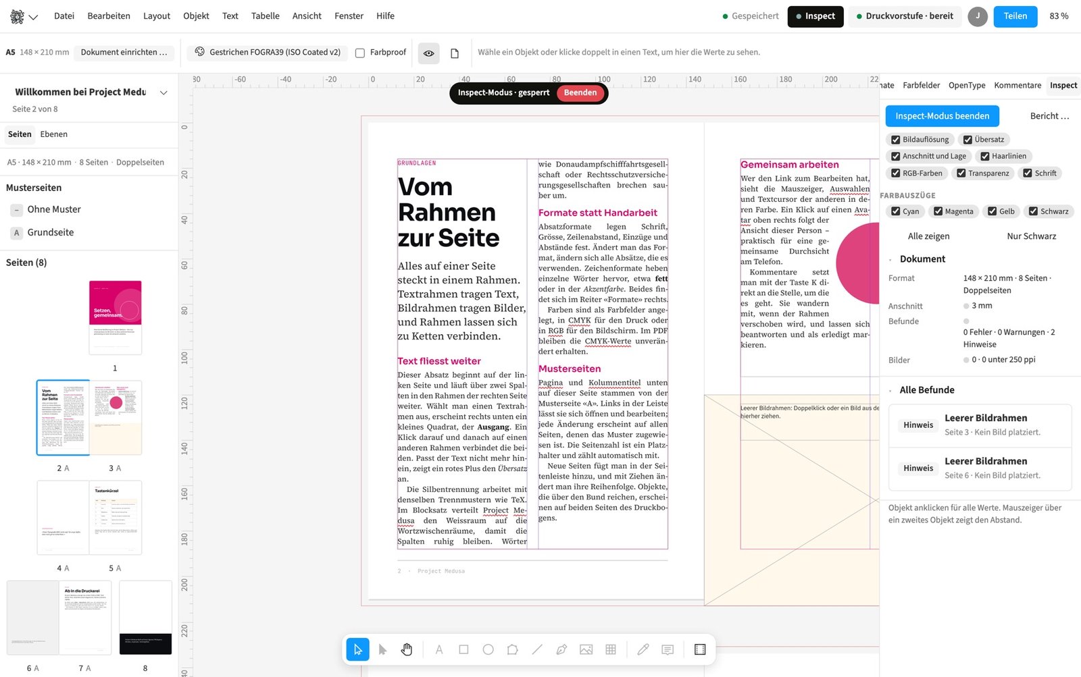Click the eye preview icon in toolbar

[x=429, y=53]
